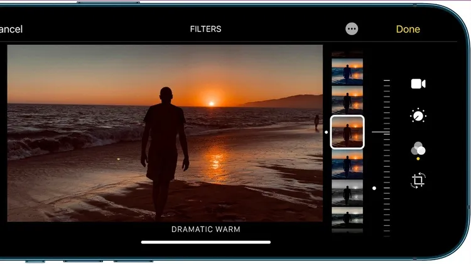Viewport: 471px width, 264px height.
Task: Tap the main sunset beach photo preview
Action: point(165,133)
